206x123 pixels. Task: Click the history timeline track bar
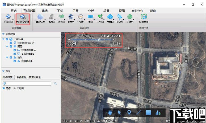(x=91, y=40)
